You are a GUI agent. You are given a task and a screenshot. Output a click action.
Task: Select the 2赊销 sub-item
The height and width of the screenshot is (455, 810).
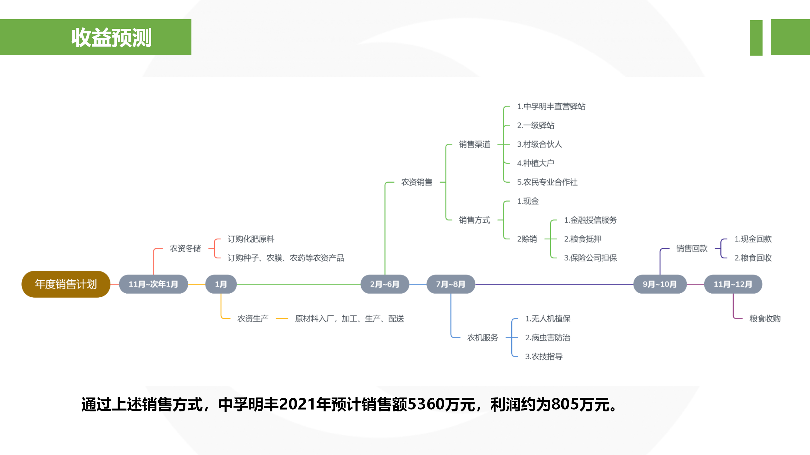pos(527,239)
